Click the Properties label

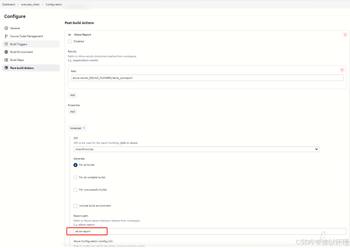pos(74,105)
